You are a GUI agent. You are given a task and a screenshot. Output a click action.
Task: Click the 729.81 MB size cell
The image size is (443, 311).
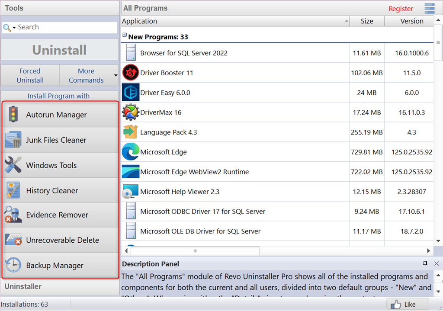367,152
